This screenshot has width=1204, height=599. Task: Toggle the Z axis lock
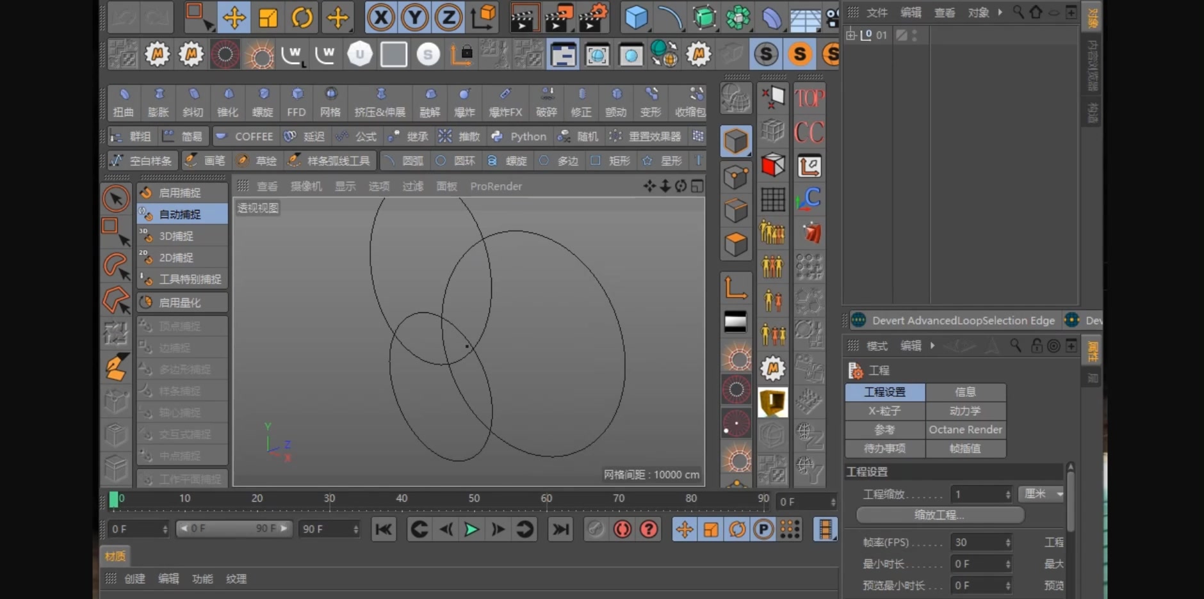point(449,17)
